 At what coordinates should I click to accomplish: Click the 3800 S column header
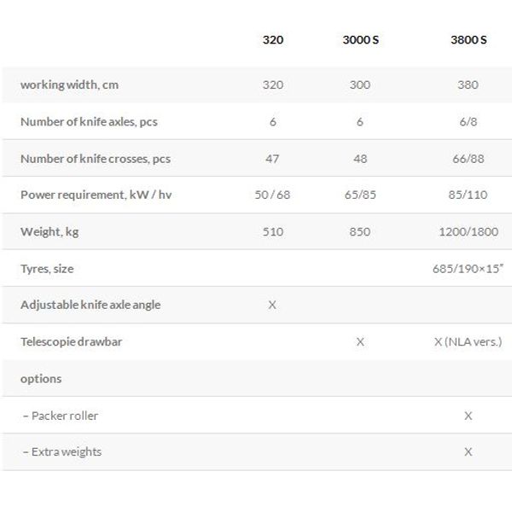click(468, 40)
